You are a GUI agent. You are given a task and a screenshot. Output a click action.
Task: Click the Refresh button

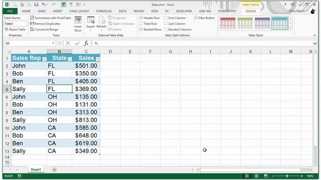101,24
